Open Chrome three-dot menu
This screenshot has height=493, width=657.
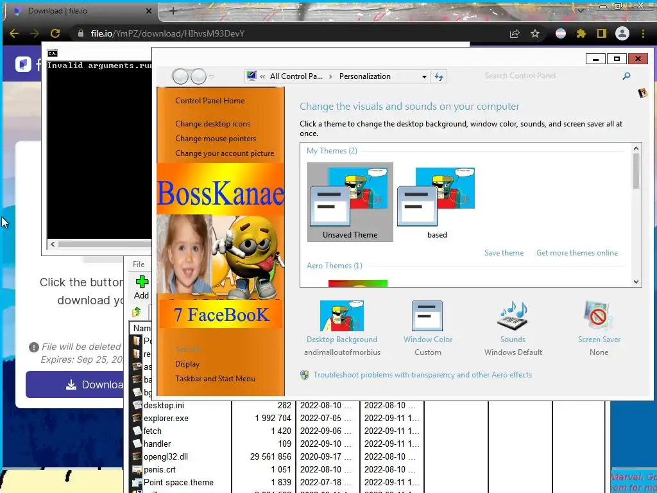click(643, 33)
